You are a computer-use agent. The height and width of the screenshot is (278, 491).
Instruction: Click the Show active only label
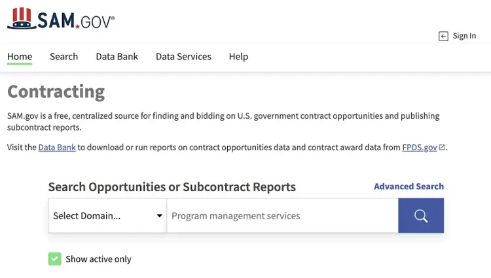[98, 259]
